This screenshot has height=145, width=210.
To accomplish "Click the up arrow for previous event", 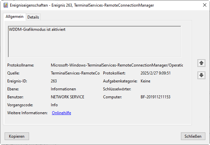I will click(201, 63).
